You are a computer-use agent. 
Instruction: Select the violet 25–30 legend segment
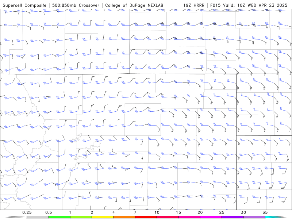point(233,217)
